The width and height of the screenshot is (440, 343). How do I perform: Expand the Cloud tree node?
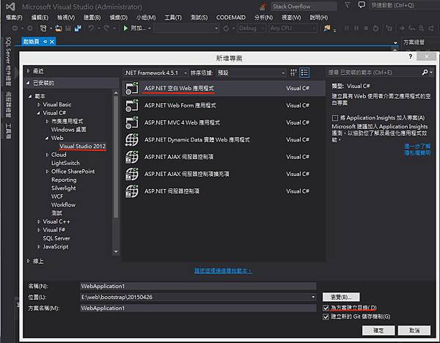pyautogui.click(x=47, y=155)
